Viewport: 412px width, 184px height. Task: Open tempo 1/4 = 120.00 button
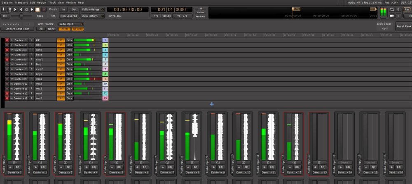(x=161, y=16)
